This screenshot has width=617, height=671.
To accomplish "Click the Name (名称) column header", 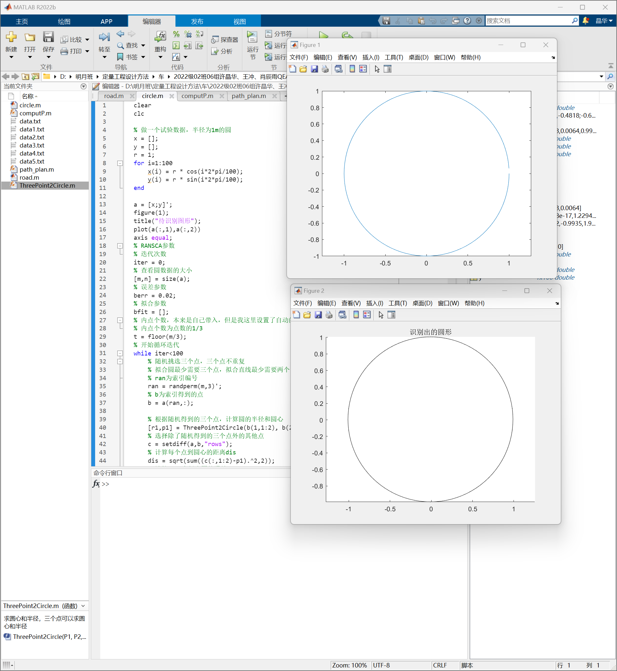I will (29, 96).
